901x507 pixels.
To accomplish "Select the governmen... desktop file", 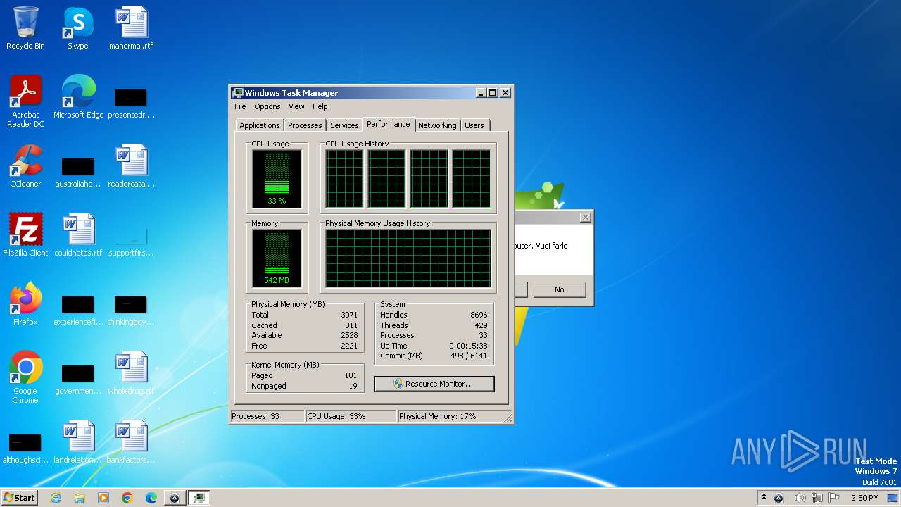I will pos(78,378).
